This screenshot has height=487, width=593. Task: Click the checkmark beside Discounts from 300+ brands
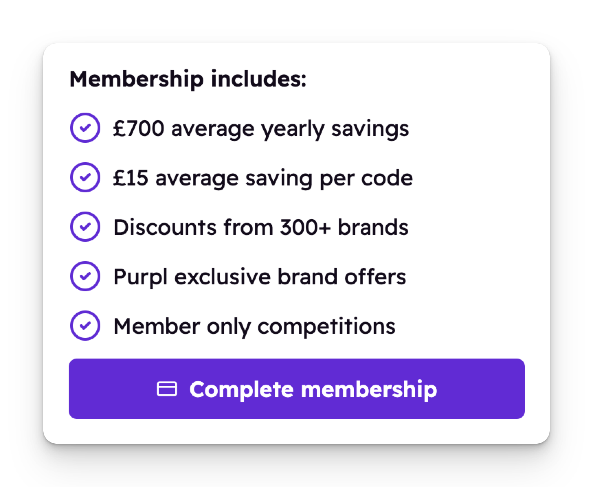[x=85, y=227]
